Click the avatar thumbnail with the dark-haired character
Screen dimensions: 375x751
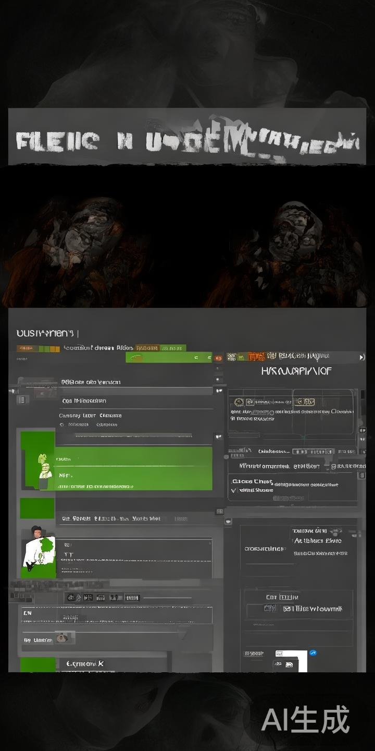[x=37, y=548]
